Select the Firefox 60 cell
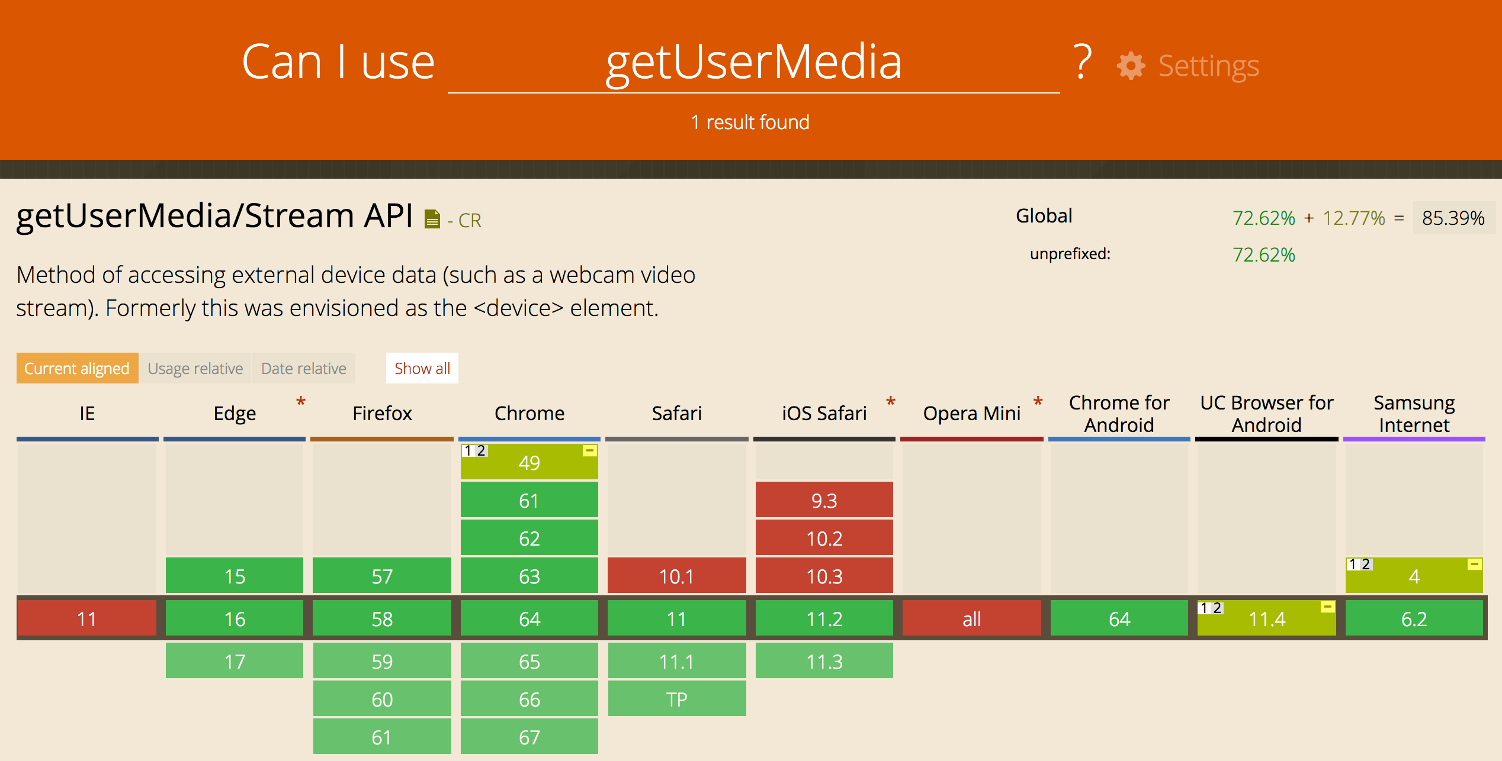This screenshot has height=761, width=1502. pyautogui.click(x=382, y=699)
